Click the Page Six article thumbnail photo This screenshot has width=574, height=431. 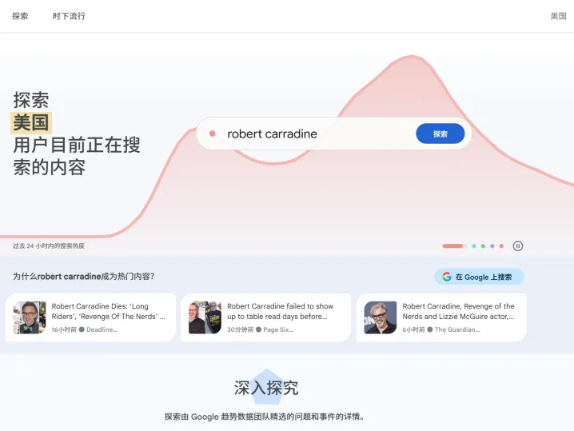[205, 317]
